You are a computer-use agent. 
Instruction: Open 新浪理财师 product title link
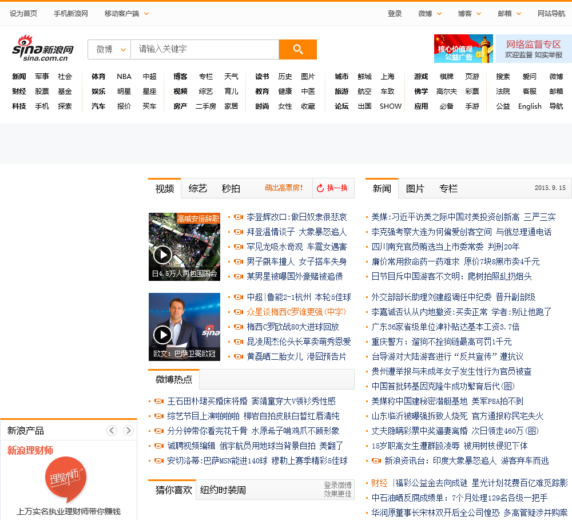pyautogui.click(x=30, y=451)
